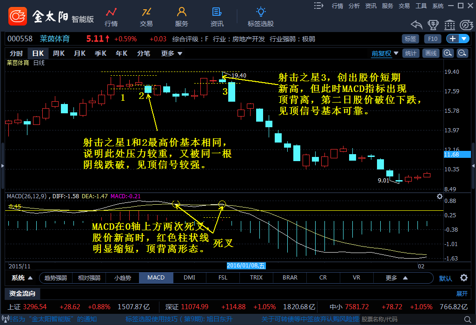Viewport: 476px width, 325px height.
Task: Click the 展开 link in 资金流向
Action: (x=462, y=293)
